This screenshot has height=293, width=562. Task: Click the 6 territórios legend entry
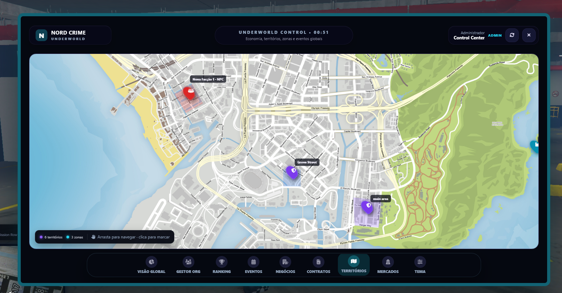click(x=51, y=237)
